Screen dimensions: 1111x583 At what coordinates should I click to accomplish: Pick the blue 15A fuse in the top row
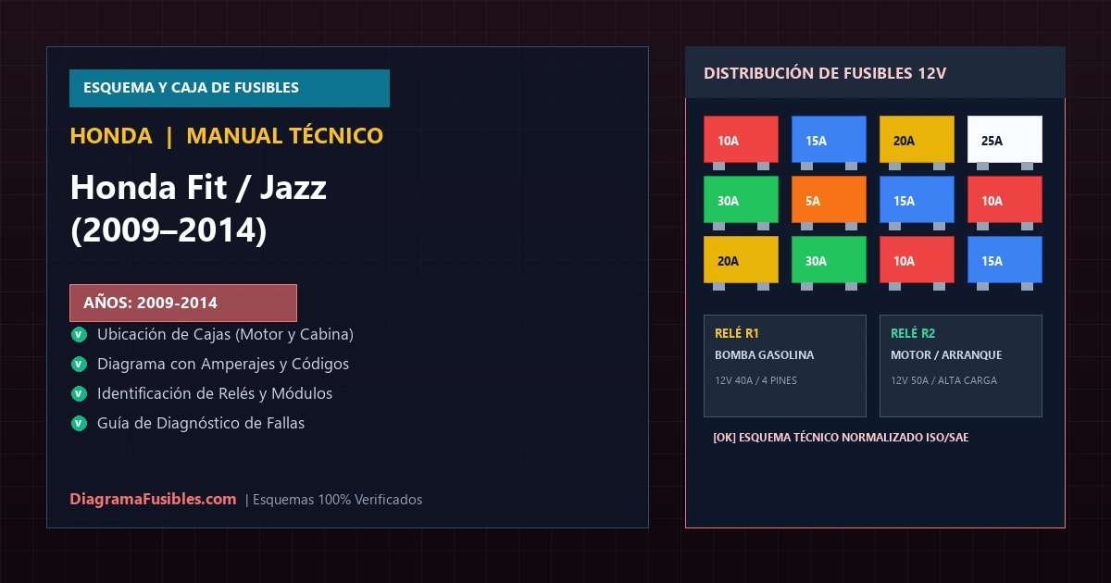click(829, 140)
